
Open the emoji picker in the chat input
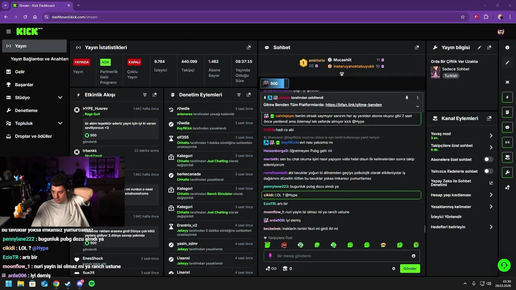point(414,256)
